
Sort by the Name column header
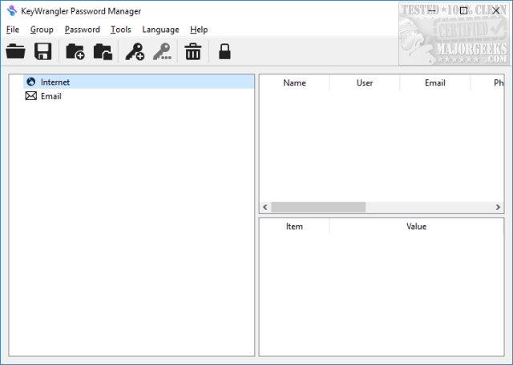(x=294, y=82)
